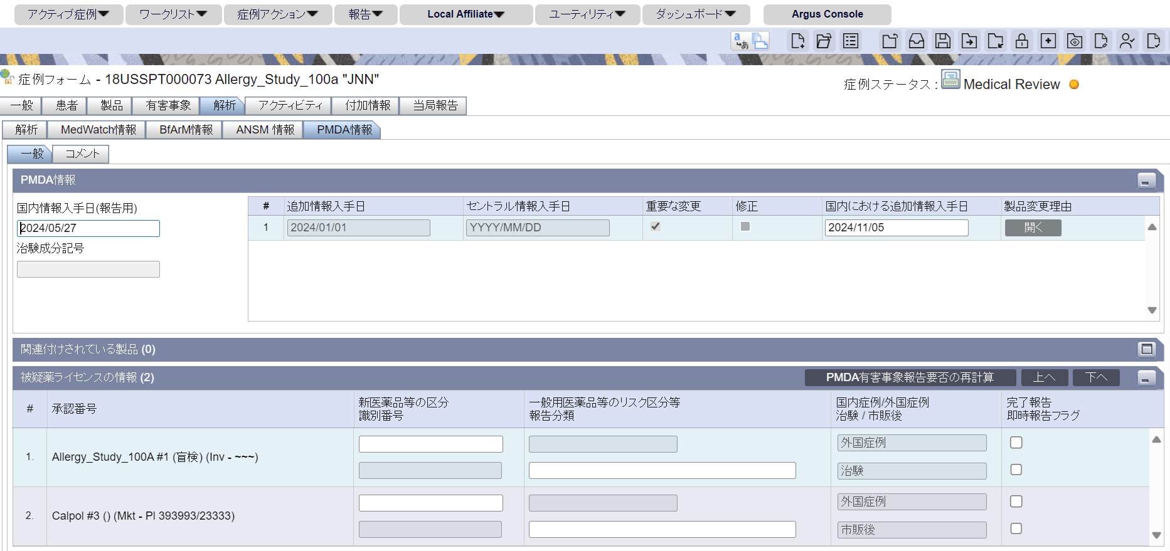Click the open case folder icon
Image resolution: width=1170 pixels, height=551 pixels.
point(824,41)
